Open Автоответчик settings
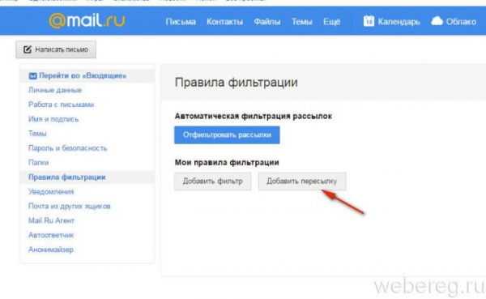 click(x=51, y=235)
